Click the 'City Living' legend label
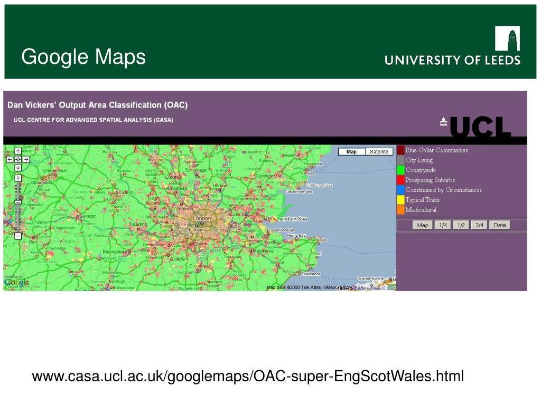This screenshot has height=405, width=541. tap(419, 160)
